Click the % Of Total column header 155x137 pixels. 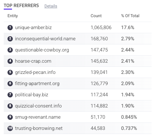130,16
